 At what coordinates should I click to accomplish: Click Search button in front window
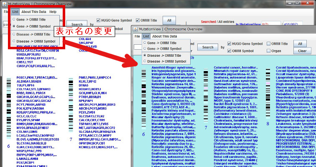pos(208,47)
